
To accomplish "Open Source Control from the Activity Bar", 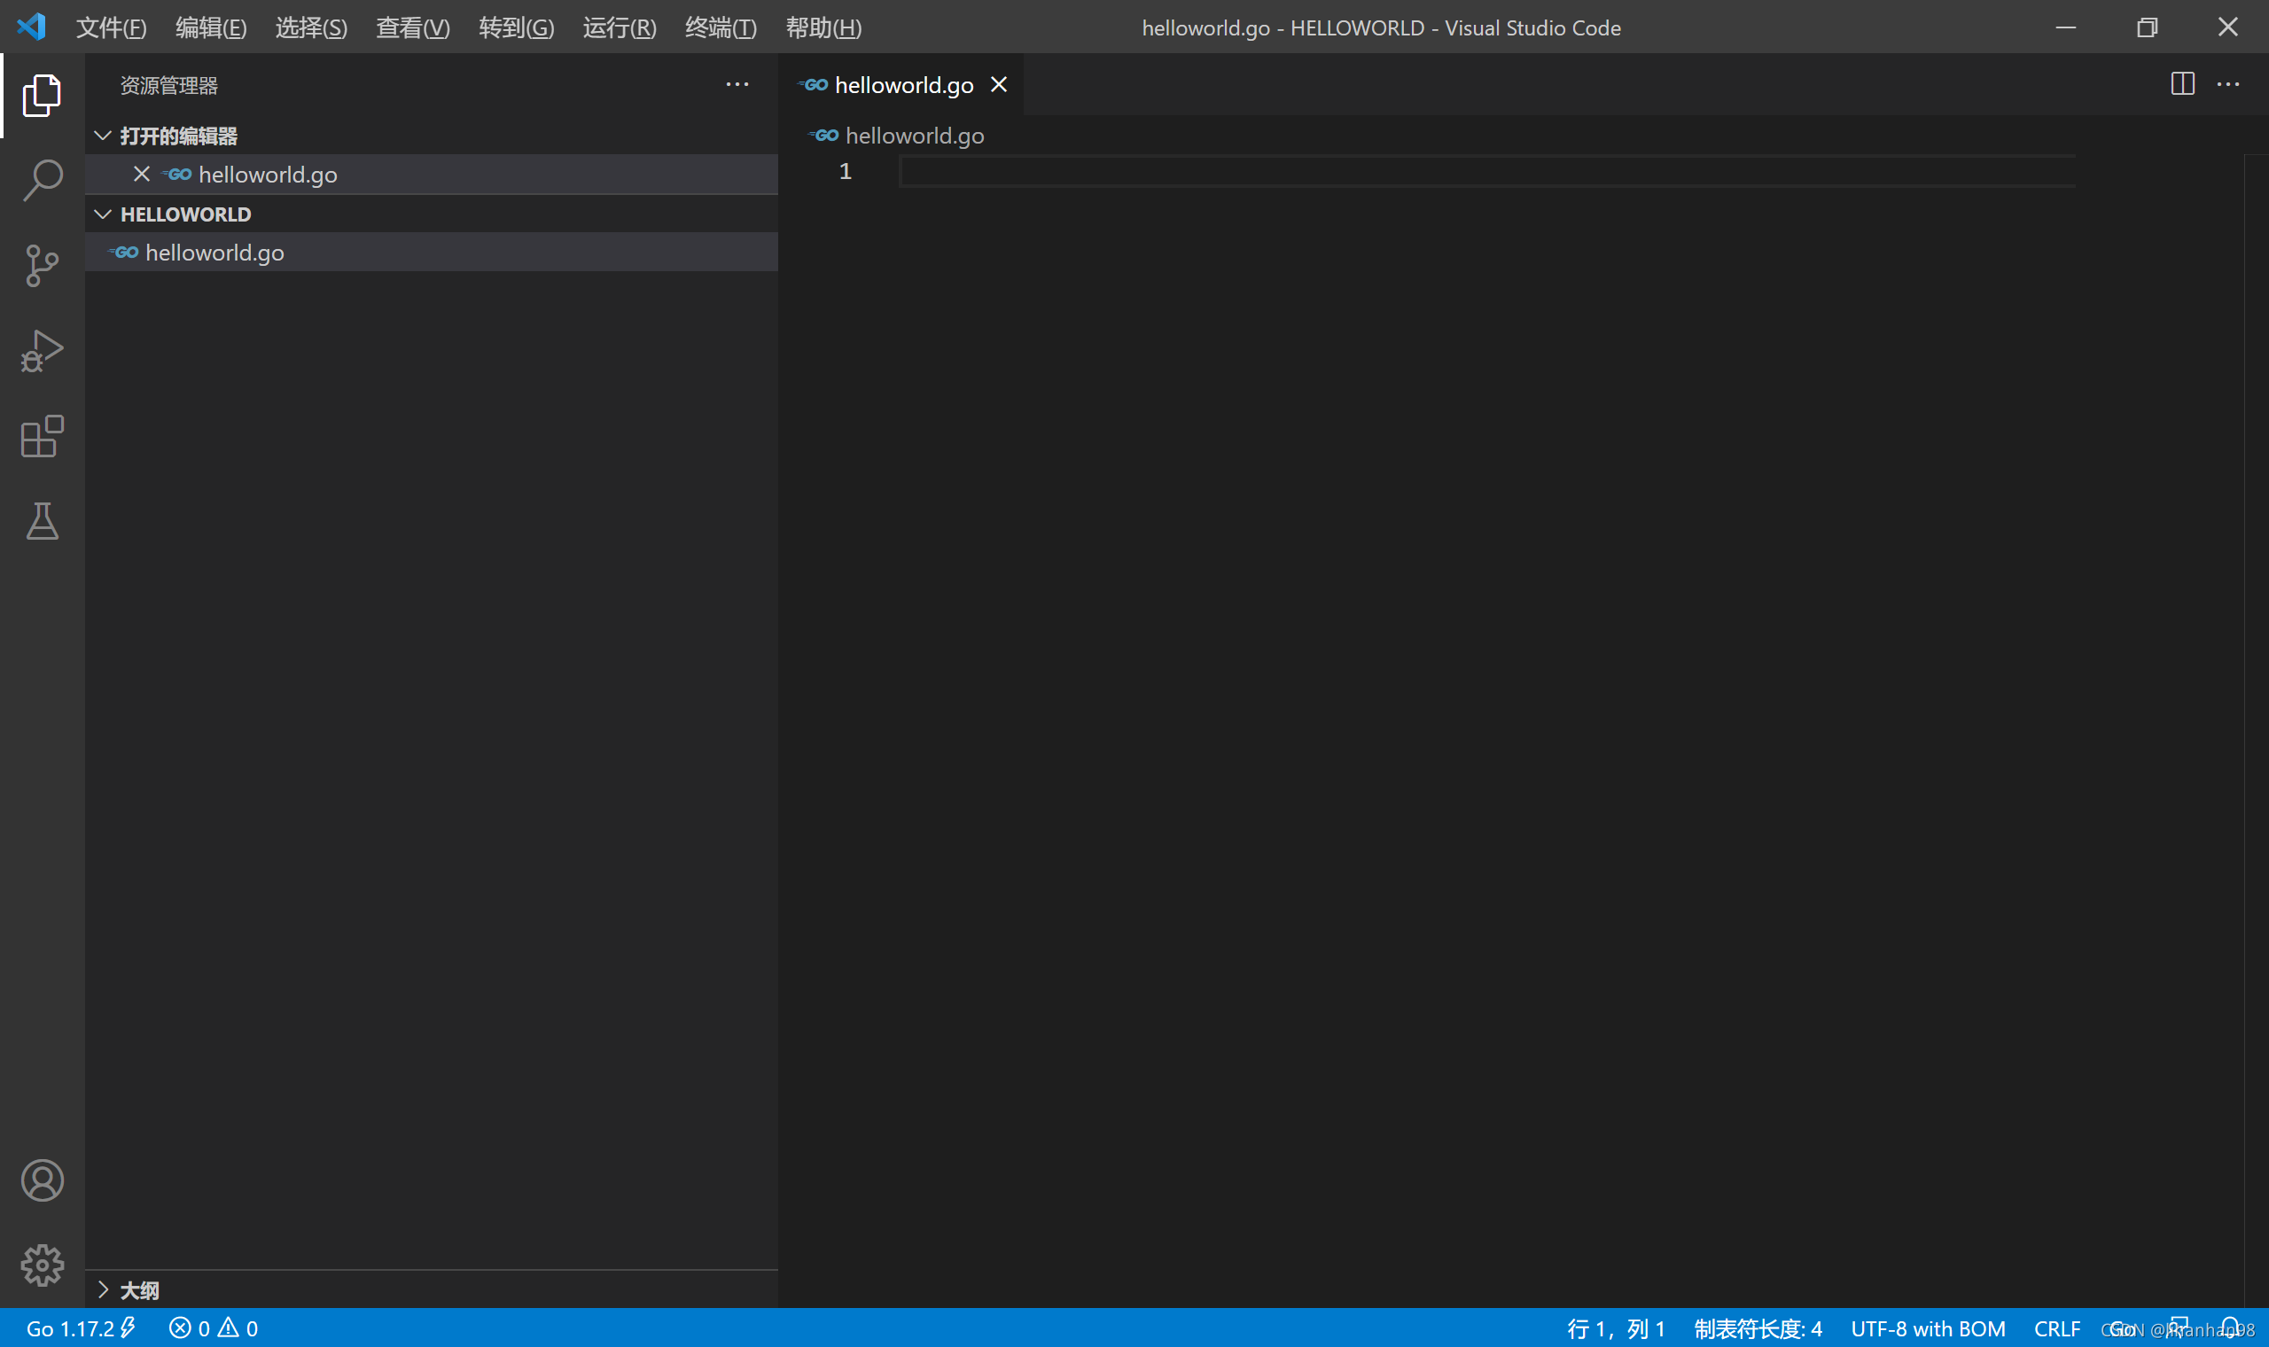I will coord(41,265).
